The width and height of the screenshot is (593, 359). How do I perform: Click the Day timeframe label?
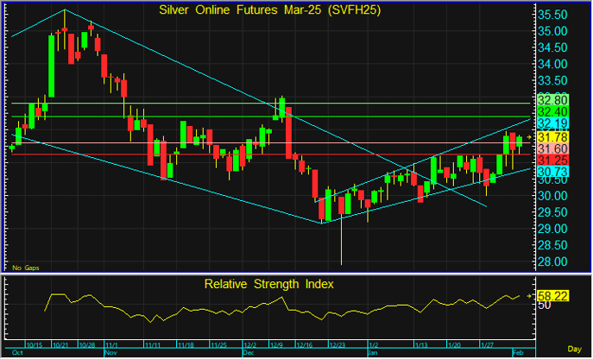575,349
